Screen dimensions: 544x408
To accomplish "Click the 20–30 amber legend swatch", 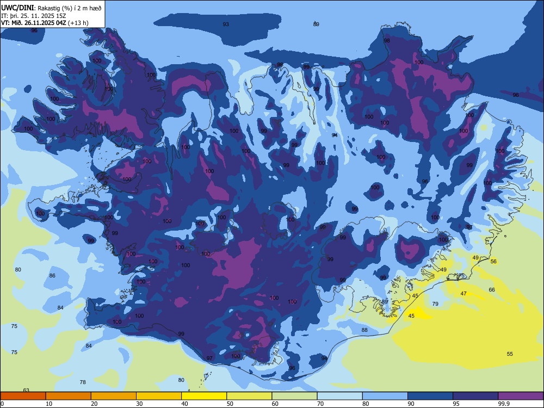I will [114, 396].
